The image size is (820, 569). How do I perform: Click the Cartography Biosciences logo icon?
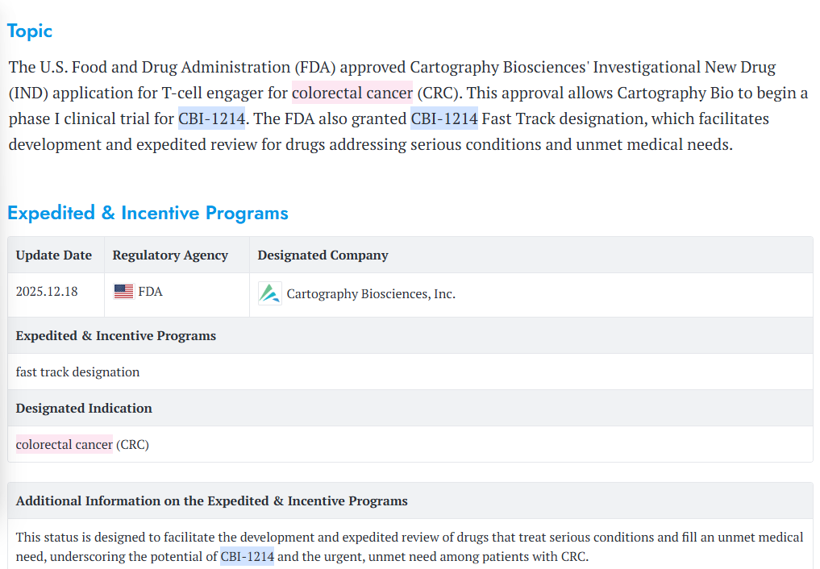point(269,293)
